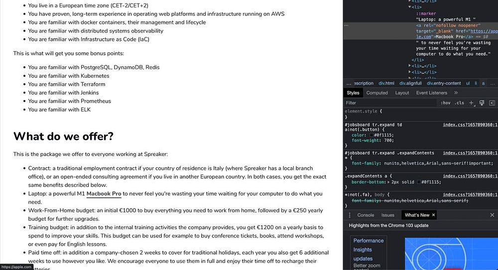Switch to the Console drawer tab
The image size is (498, 270).
pyautogui.click(x=366, y=215)
